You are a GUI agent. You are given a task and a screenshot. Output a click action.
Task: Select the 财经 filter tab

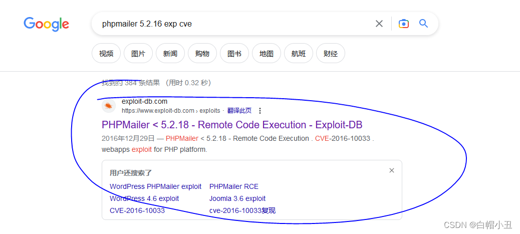click(x=331, y=54)
